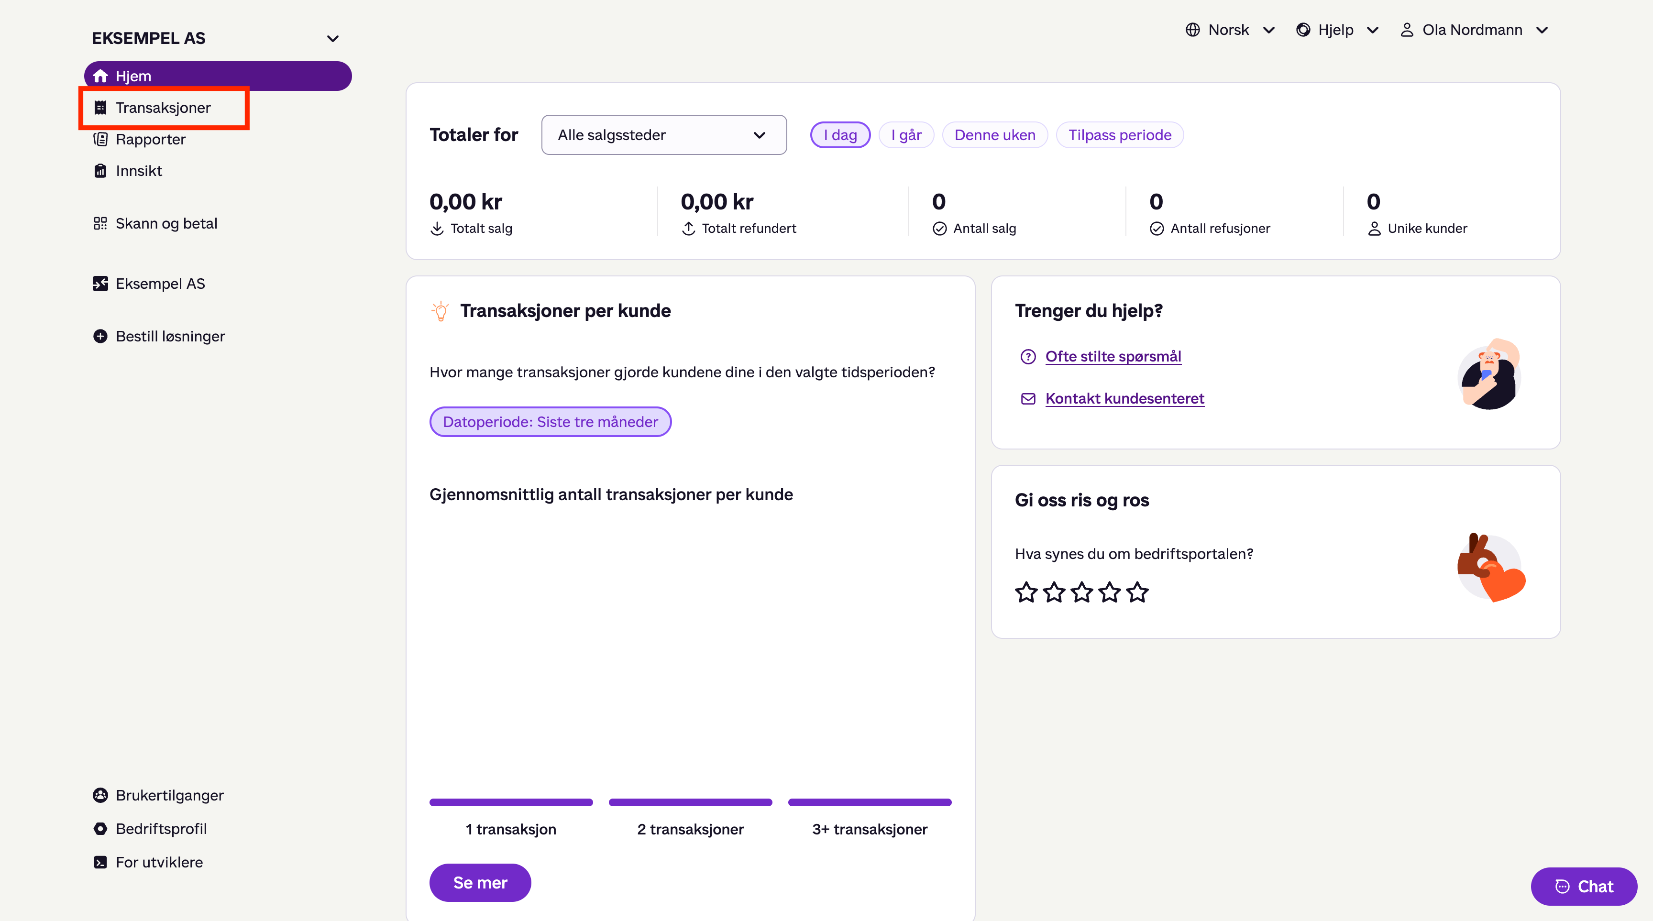The width and height of the screenshot is (1653, 921).
Task: Click the 0,00 kr Totalt salg value
Action: point(466,201)
